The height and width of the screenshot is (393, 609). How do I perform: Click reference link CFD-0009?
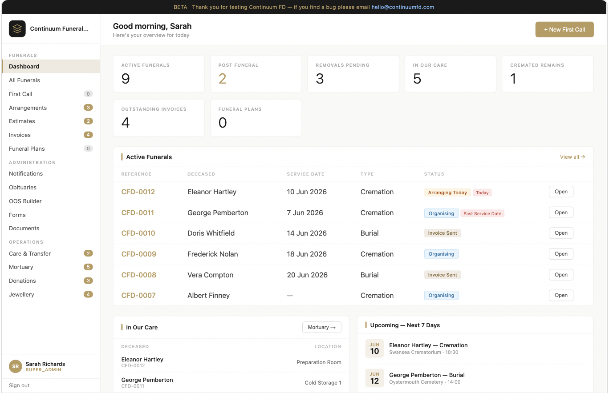click(x=139, y=254)
